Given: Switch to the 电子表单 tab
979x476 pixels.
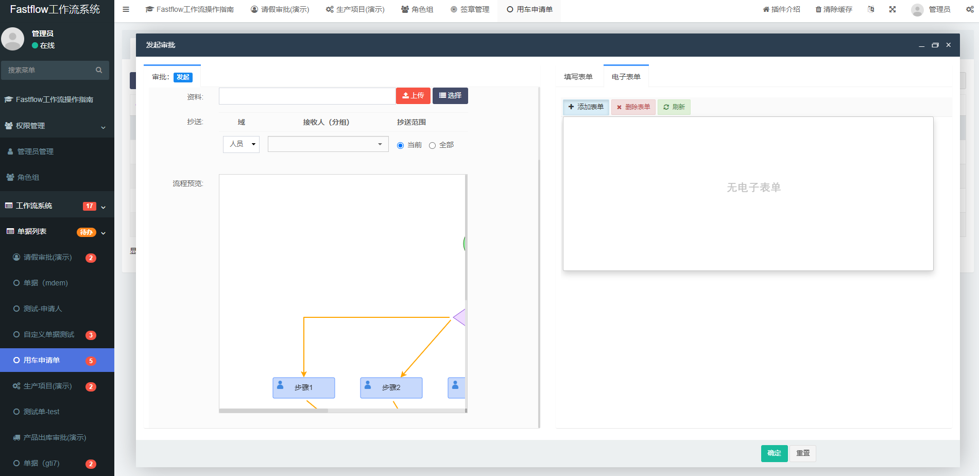Looking at the screenshot, I should click(x=626, y=77).
